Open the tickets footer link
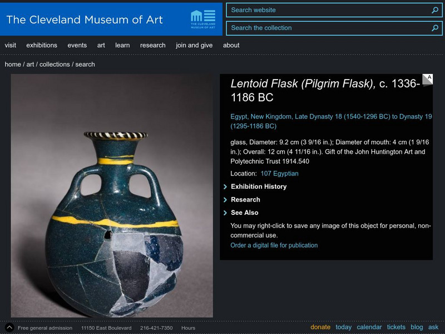The height and width of the screenshot is (334, 445). [x=397, y=327]
